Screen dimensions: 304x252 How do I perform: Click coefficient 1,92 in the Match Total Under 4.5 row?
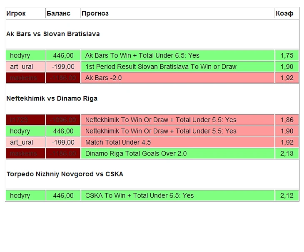pos(287,142)
